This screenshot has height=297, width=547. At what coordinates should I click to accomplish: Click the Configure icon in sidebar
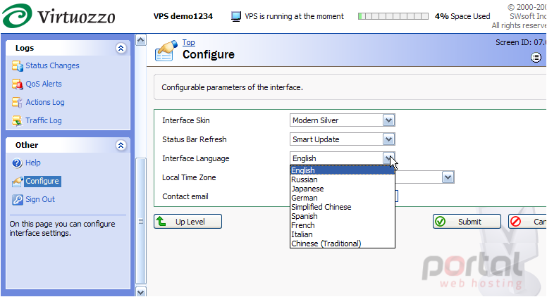[x=17, y=182]
